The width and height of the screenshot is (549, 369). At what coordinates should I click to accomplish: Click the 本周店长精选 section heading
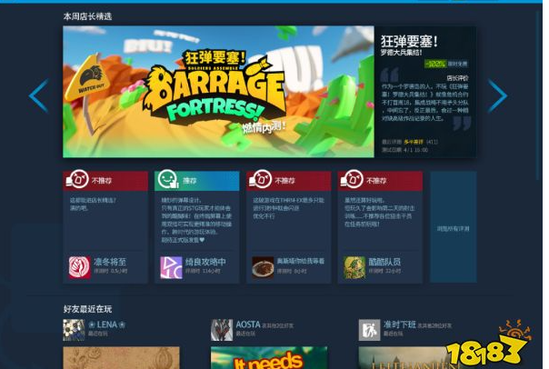point(87,16)
